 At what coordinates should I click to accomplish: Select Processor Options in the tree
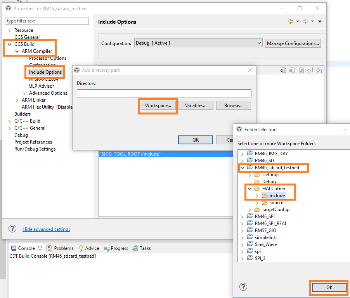47,58
